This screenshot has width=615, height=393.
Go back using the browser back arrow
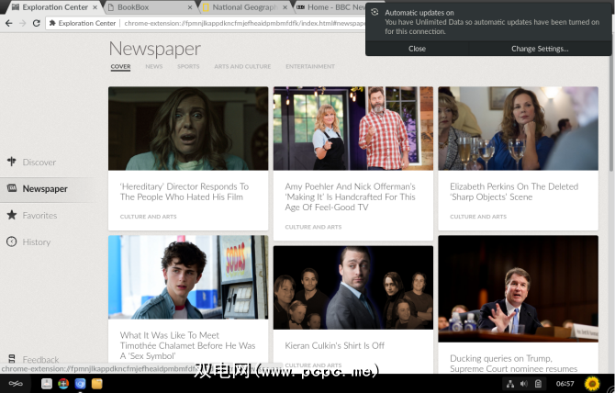8,22
